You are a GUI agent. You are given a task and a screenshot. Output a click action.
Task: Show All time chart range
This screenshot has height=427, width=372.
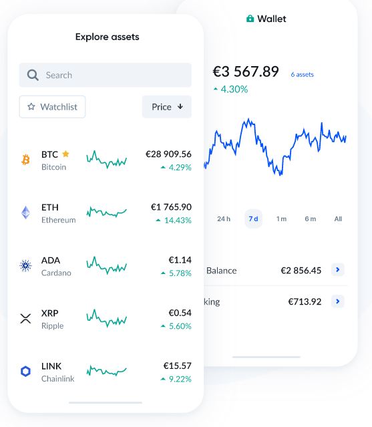click(x=338, y=219)
